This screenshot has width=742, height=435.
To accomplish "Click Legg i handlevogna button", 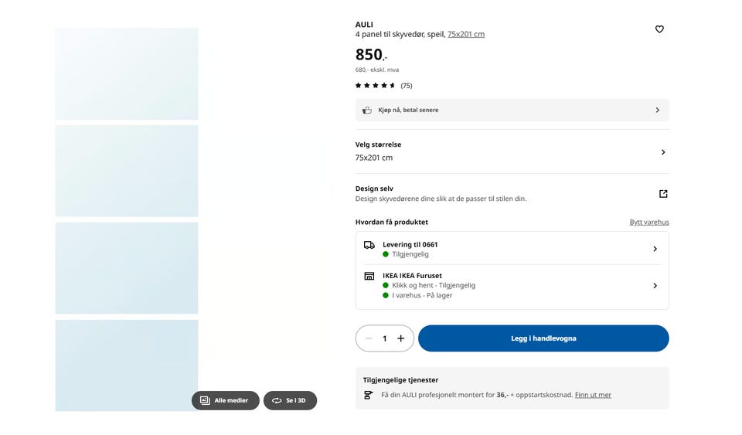I will tap(543, 338).
